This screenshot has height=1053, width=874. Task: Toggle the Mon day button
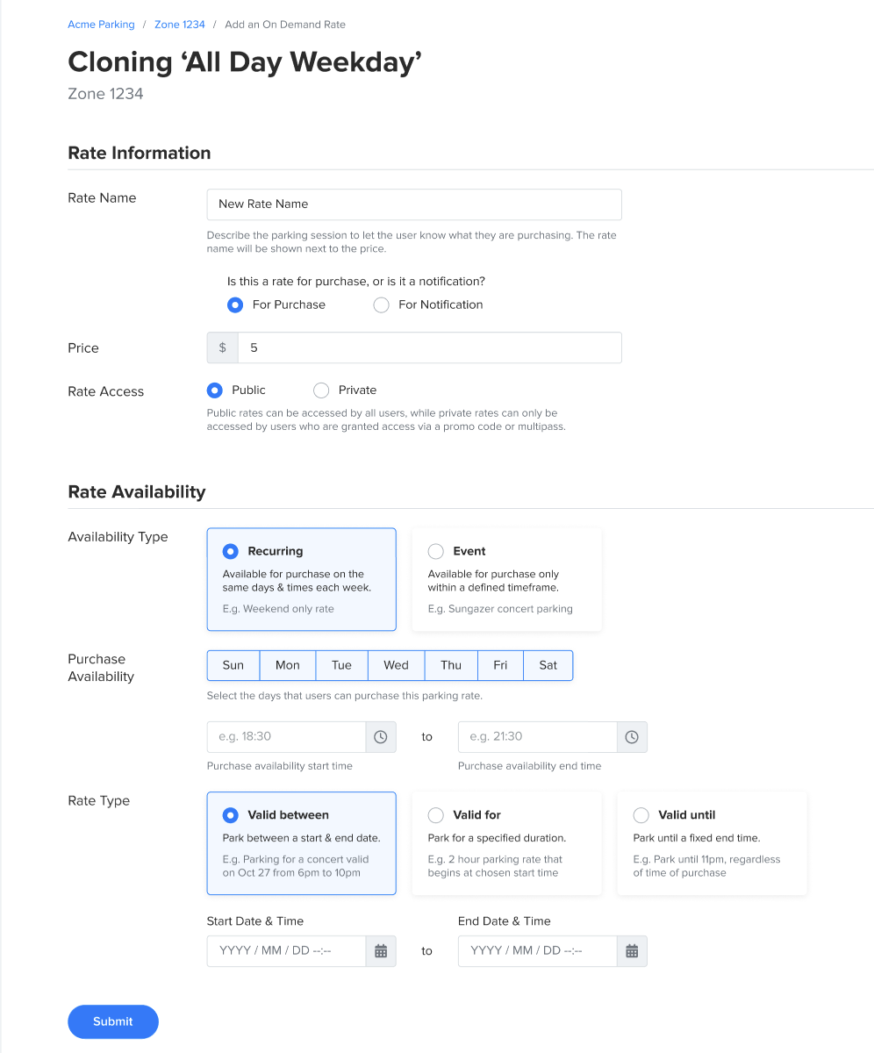288,665
